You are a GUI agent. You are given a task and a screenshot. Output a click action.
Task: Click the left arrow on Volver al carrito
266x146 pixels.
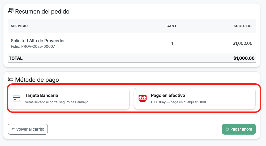tap(13, 129)
